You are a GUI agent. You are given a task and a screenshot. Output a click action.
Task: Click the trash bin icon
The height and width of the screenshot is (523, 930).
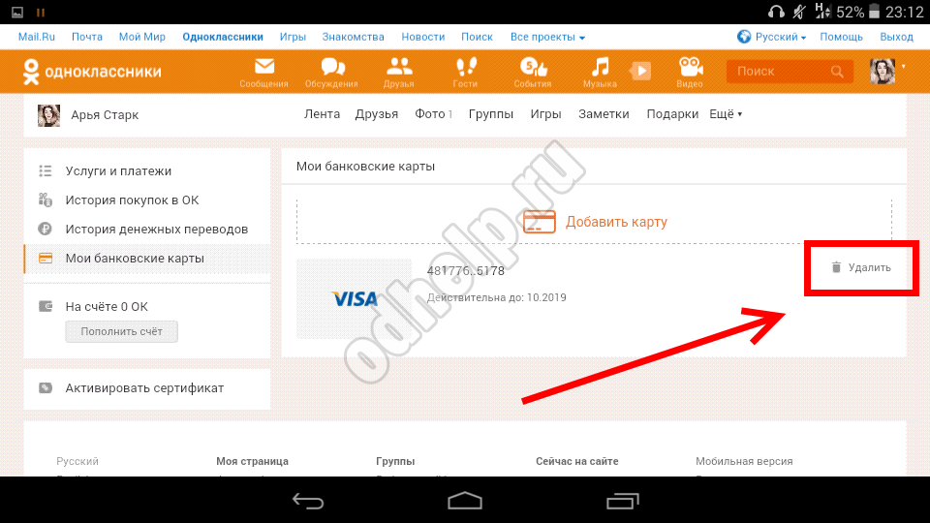[836, 267]
